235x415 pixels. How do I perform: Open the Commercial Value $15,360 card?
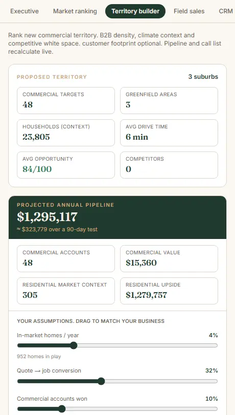click(x=169, y=258)
